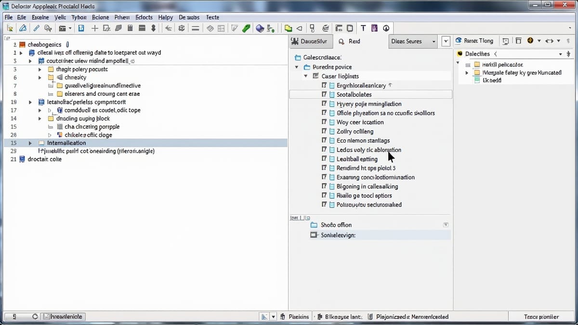Click the clipboard toolbar icon

tap(130, 28)
